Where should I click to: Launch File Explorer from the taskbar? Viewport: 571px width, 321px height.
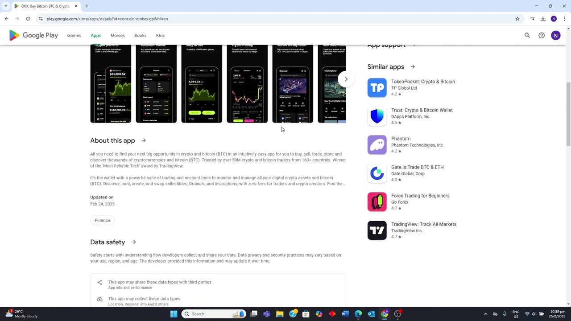280,314
